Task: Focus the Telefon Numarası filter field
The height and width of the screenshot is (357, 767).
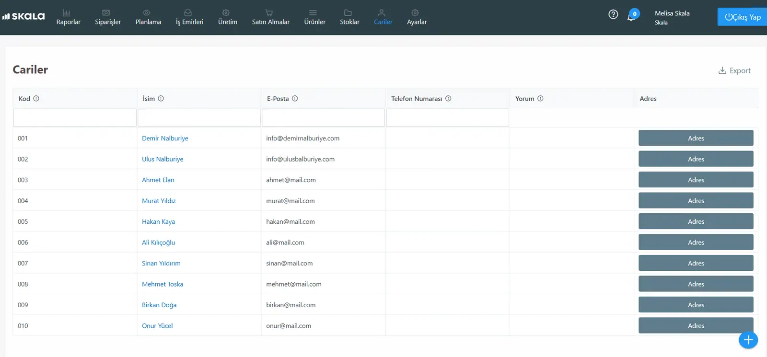Action: click(x=447, y=117)
